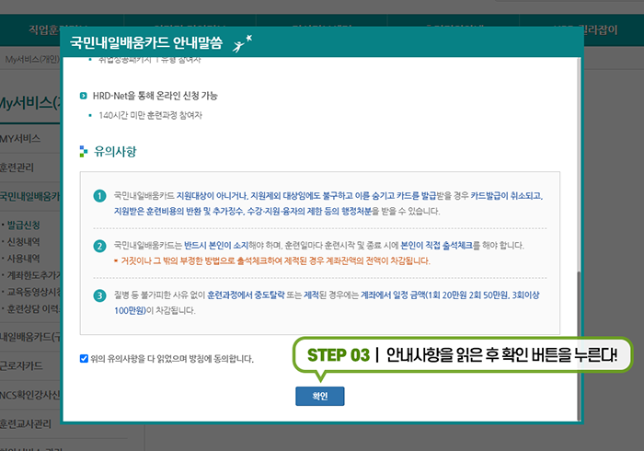Click the HRD-Net 온라인 신청 bullet icon
Image resolution: width=644 pixels, height=451 pixels.
[x=84, y=96]
